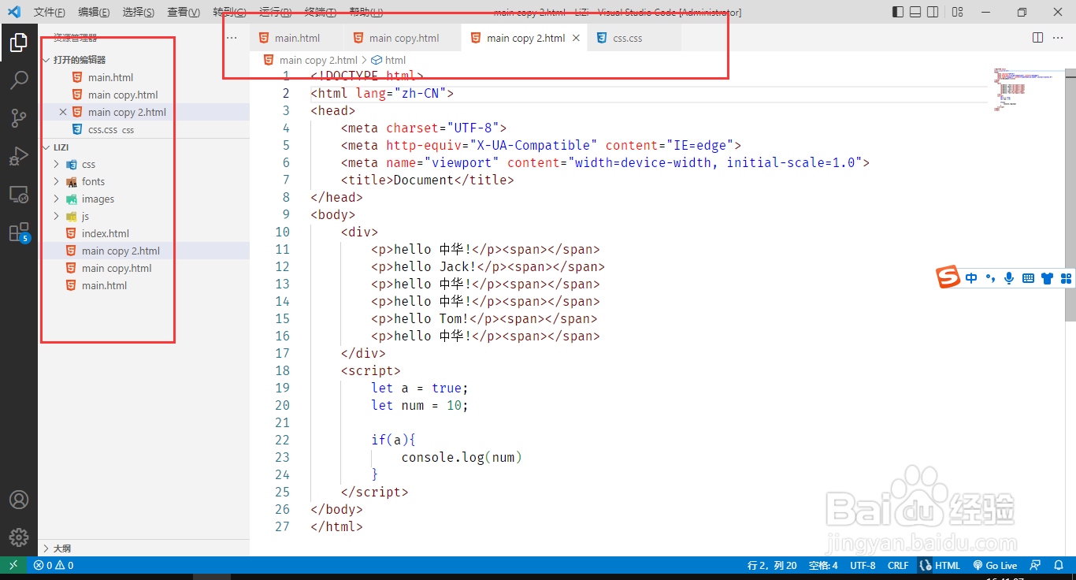Switch to the main.html editor tab
The height and width of the screenshot is (580, 1076).
tap(296, 38)
